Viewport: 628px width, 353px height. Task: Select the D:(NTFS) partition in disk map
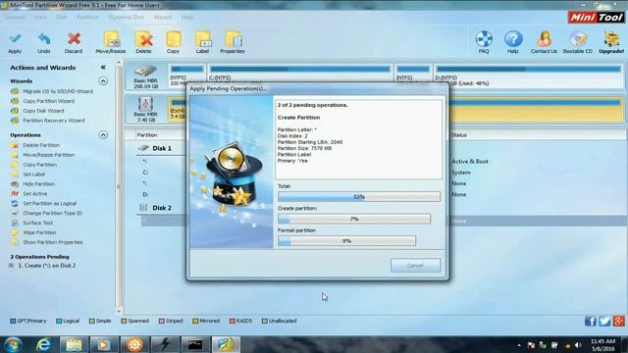(529, 76)
